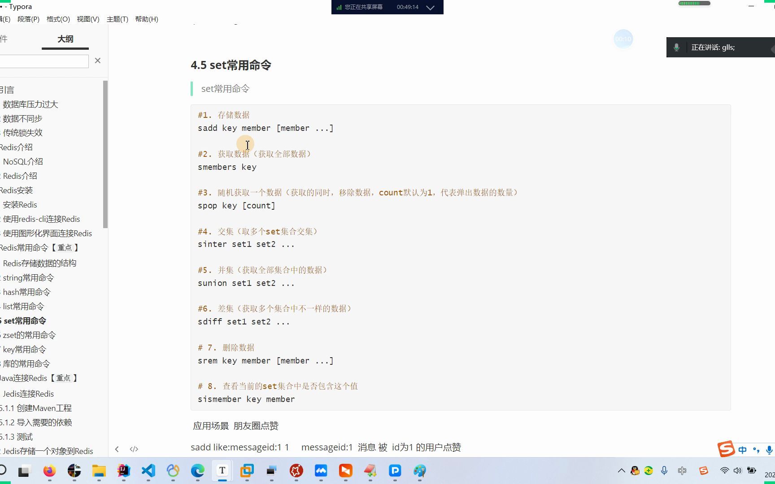Viewport: 775px width, 484px height.
Task: Open the QQ penguin tray icon
Action: point(635,471)
